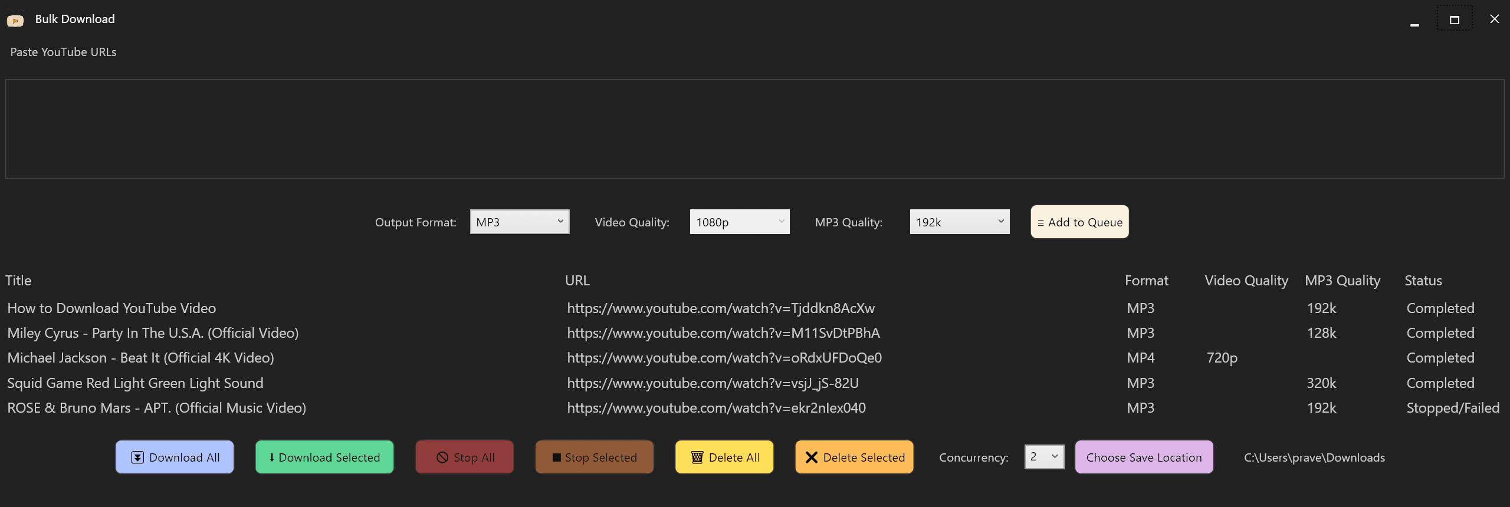Click the Completed status of Squid Game row

[x=1440, y=383]
